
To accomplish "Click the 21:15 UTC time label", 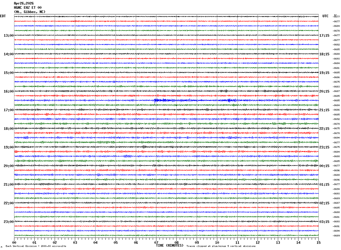I will [324, 110].
